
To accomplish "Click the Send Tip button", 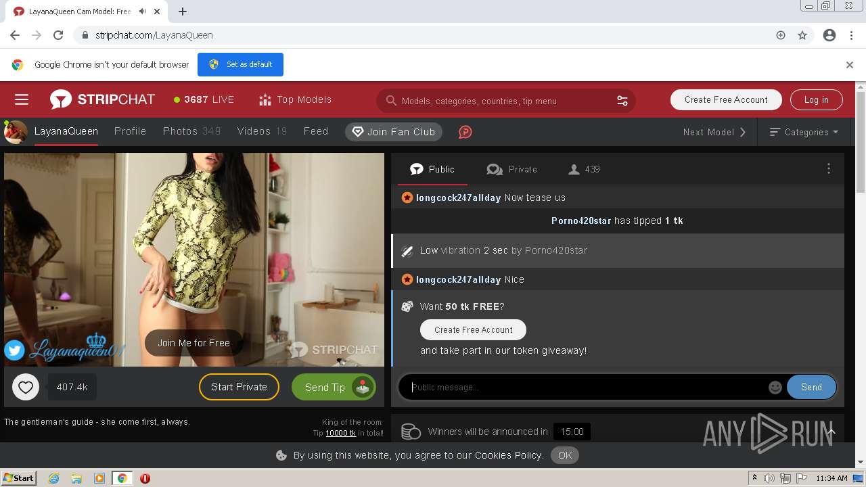I will point(334,388).
